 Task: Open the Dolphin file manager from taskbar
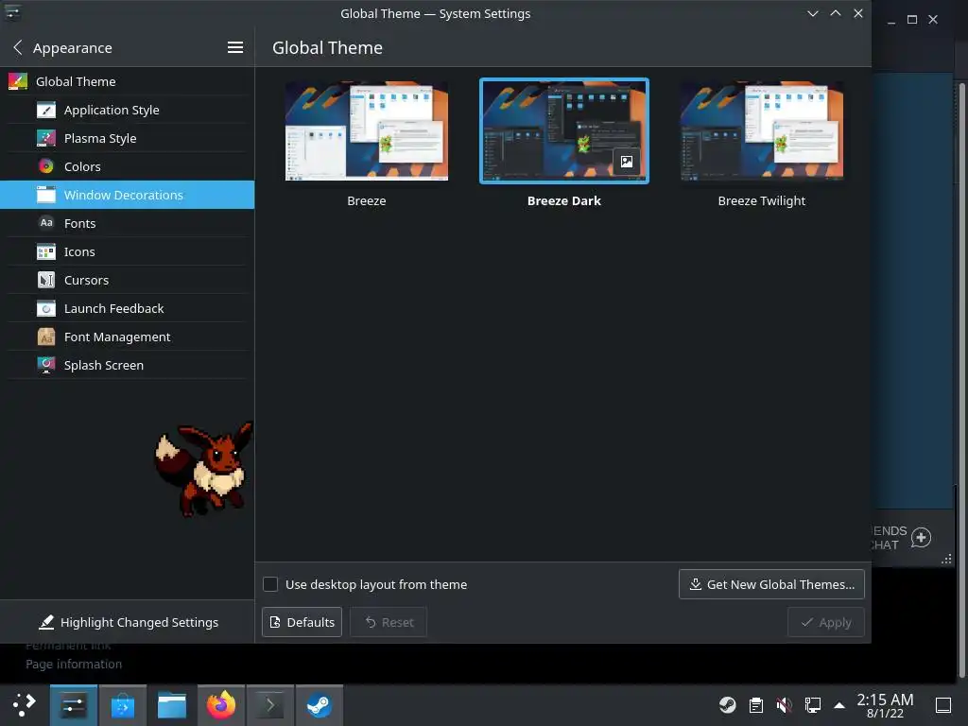click(172, 705)
